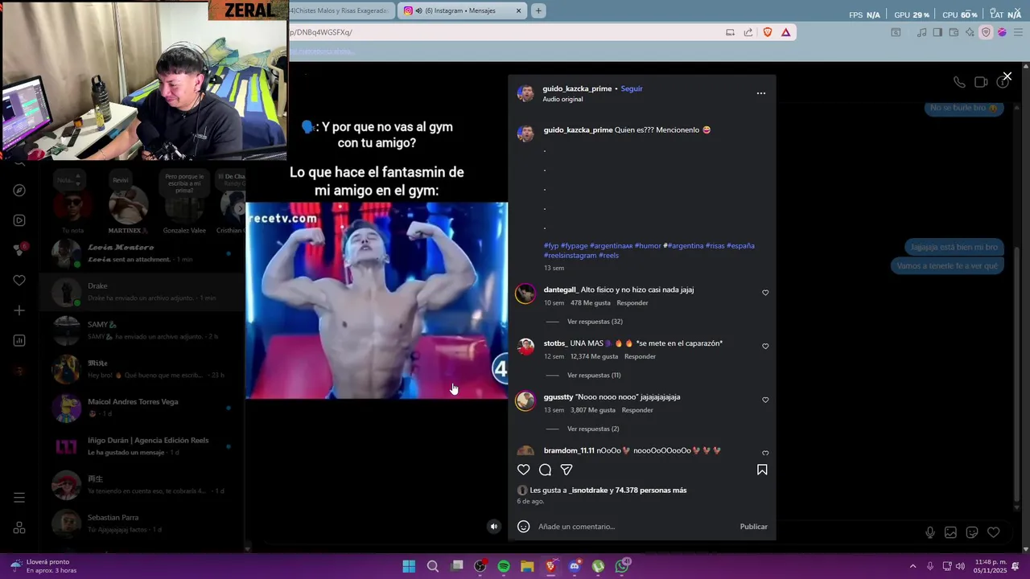This screenshot has width=1030, height=579.
Task: Expand the 2 replies under ggusstty
Action: point(593,429)
